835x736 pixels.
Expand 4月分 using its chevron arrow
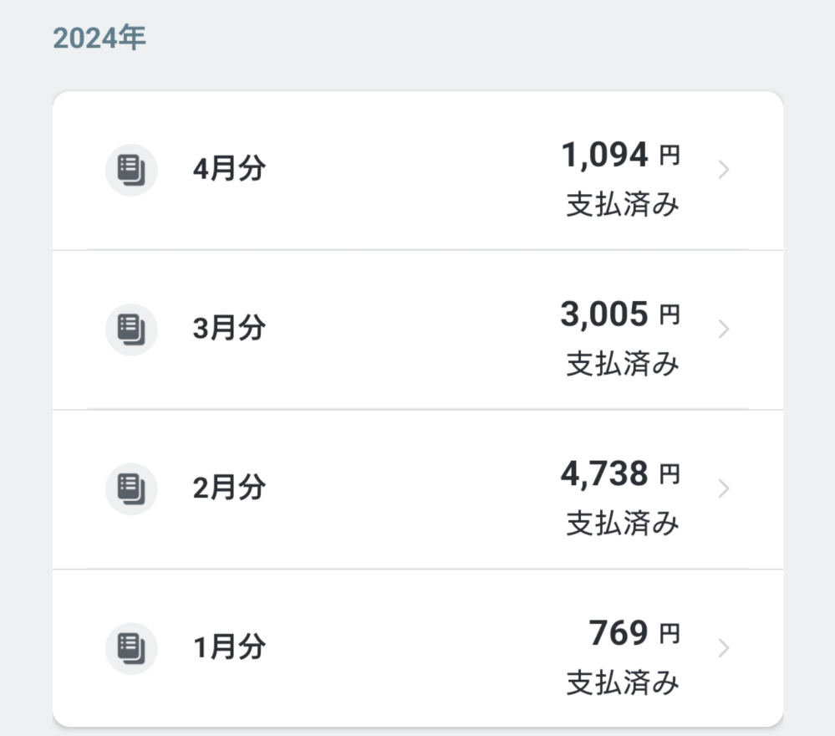coord(724,171)
